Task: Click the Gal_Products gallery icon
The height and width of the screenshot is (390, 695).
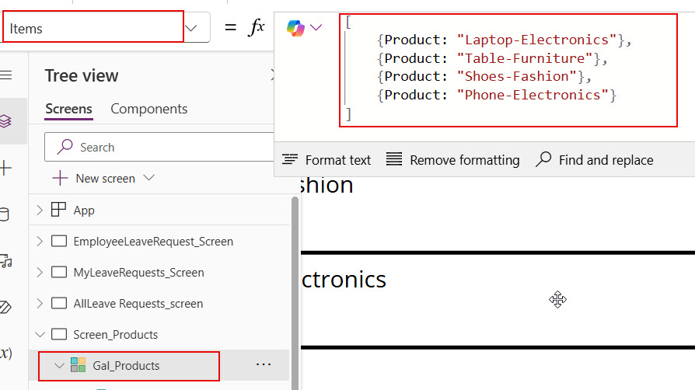Action: click(78, 364)
